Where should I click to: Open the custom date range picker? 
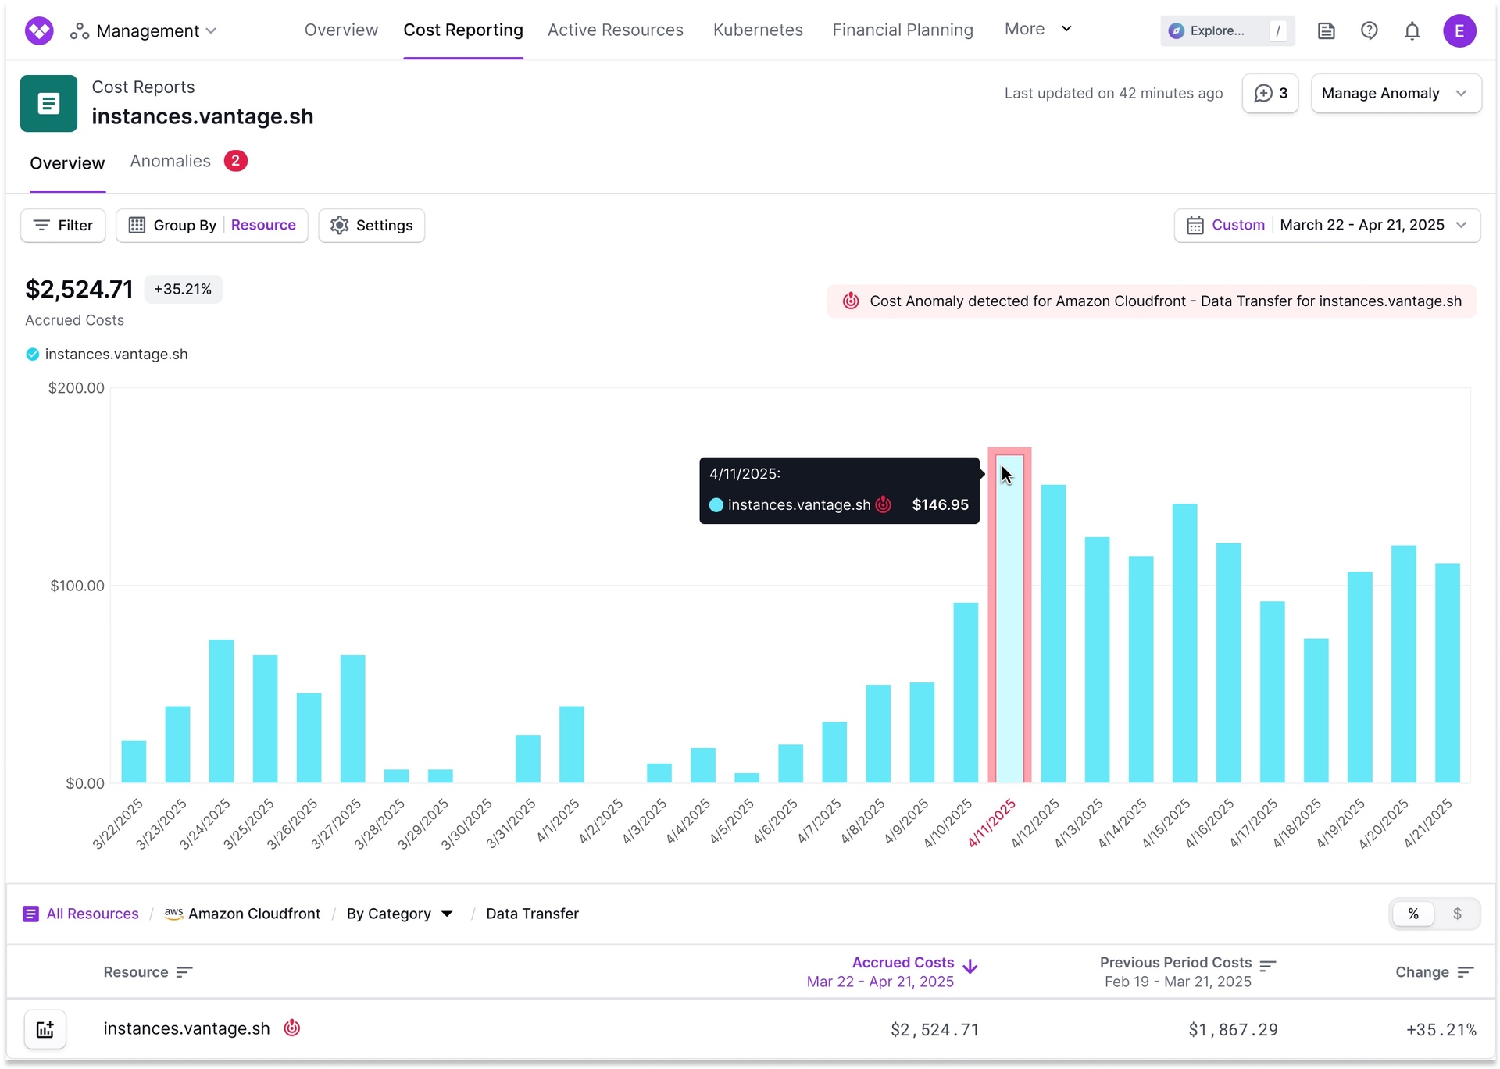click(x=1327, y=226)
